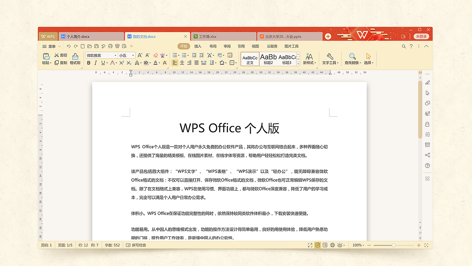The width and height of the screenshot is (472, 266).
Task: Click the pen icon in right sidebar
Action: click(427, 82)
